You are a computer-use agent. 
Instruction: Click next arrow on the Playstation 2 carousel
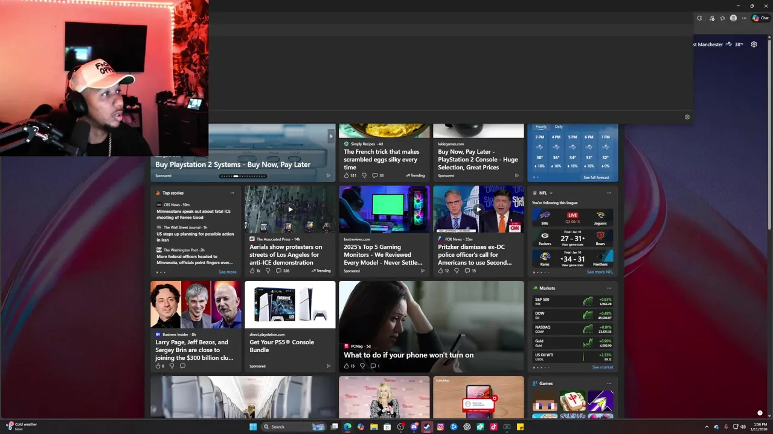pos(330,136)
